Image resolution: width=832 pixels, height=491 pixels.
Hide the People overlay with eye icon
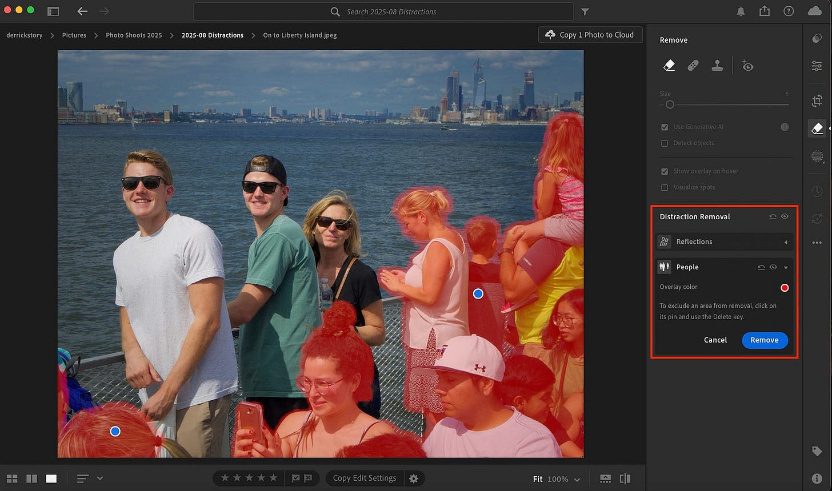(x=773, y=267)
